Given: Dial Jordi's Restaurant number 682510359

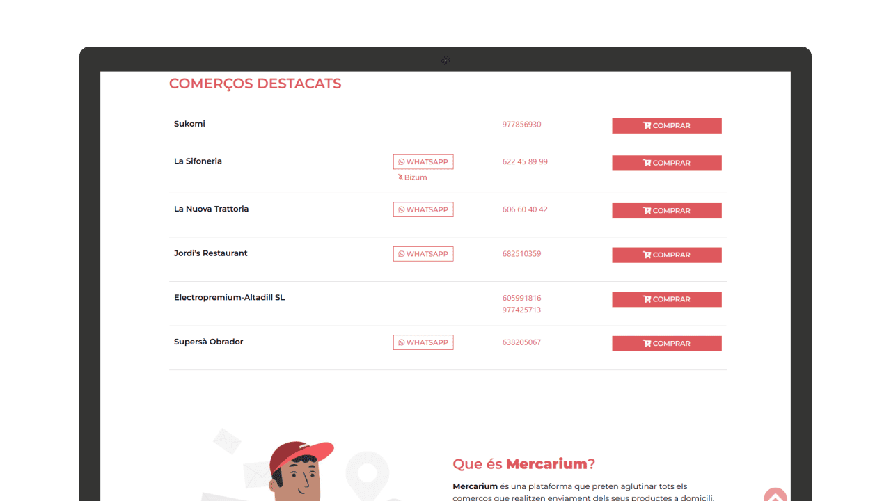Looking at the screenshot, I should point(521,254).
